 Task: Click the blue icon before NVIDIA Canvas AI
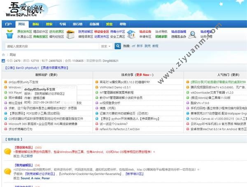(188, 119)
